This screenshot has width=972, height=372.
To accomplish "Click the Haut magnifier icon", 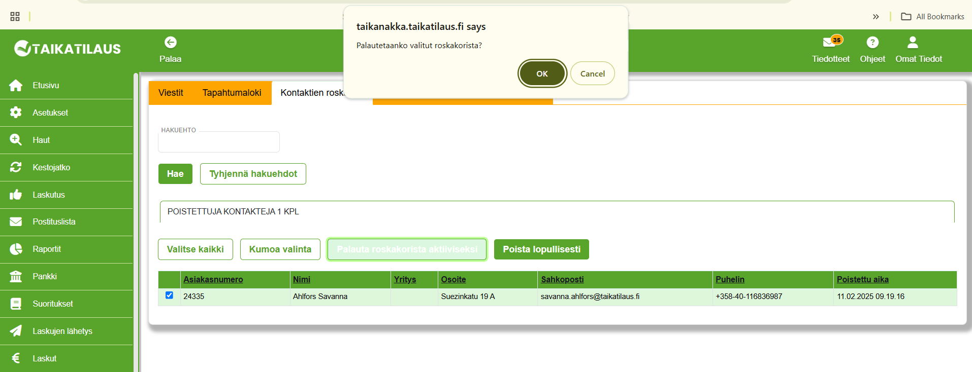I will [x=16, y=140].
